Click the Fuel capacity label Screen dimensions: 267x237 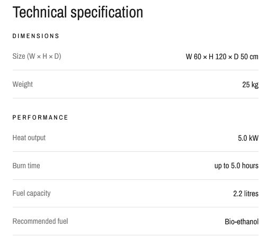pyautogui.click(x=32, y=194)
